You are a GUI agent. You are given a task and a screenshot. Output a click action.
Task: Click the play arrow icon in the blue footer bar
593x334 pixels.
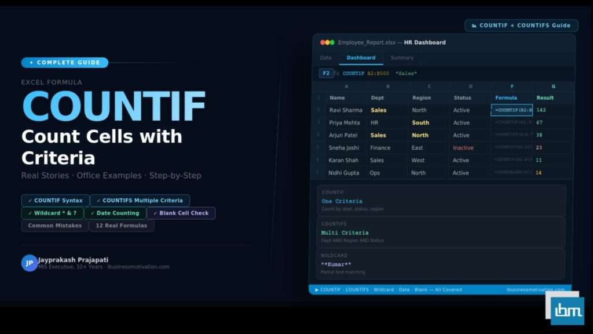316,289
